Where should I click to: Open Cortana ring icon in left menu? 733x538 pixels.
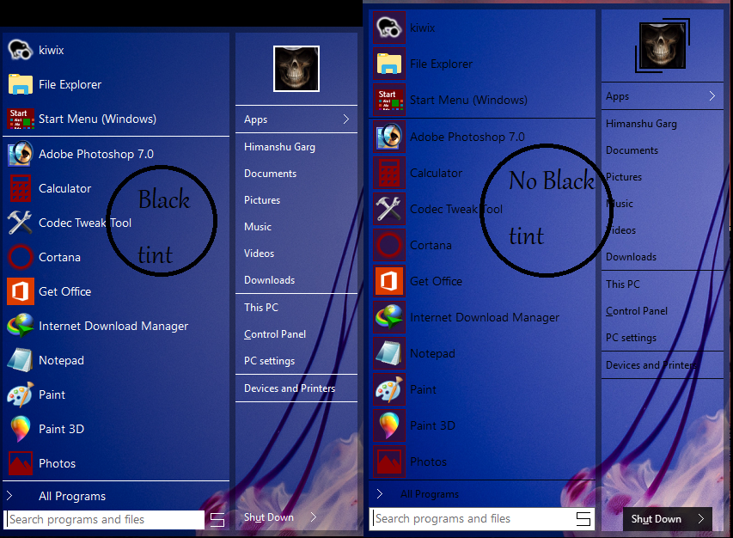tap(20, 257)
